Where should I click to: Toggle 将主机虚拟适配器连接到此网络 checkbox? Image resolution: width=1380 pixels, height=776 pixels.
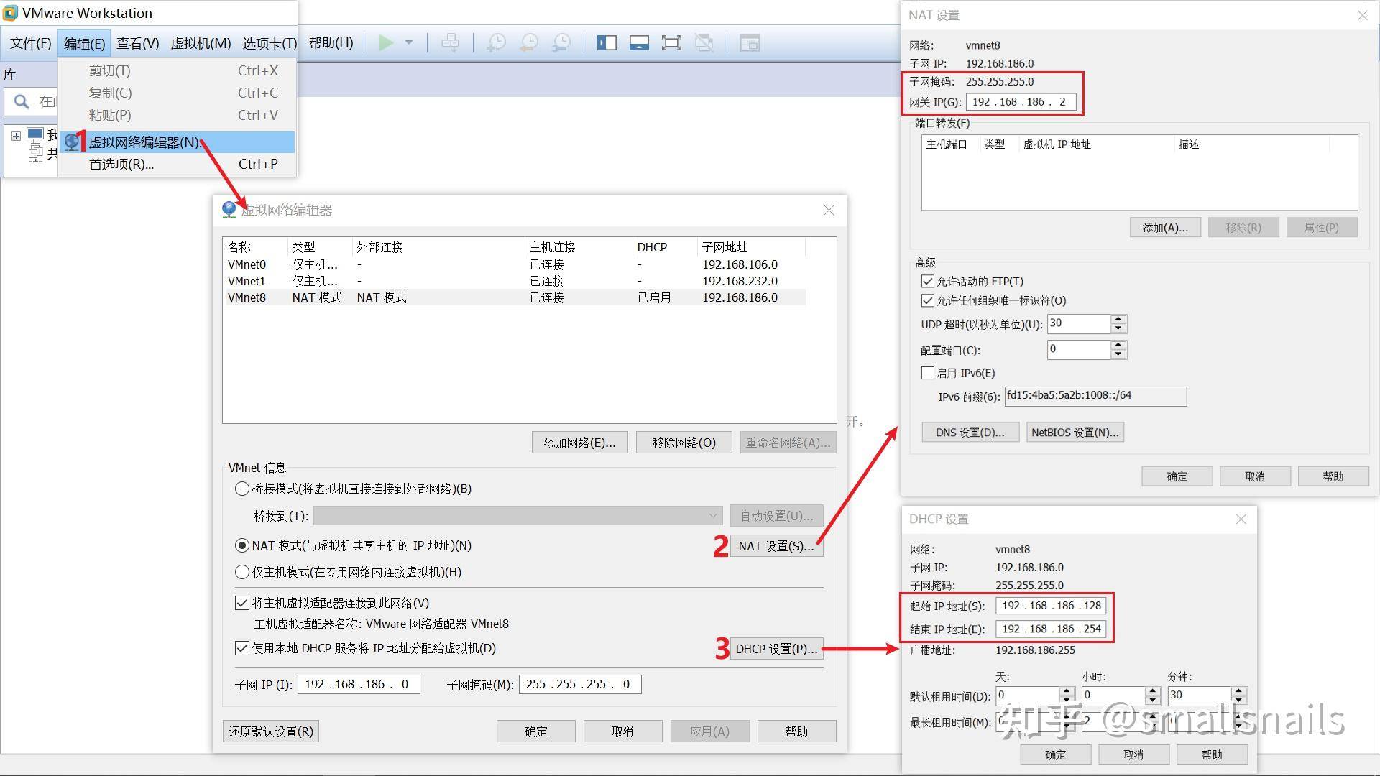(x=242, y=603)
